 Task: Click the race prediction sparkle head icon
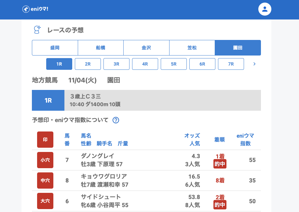coord(37,30)
